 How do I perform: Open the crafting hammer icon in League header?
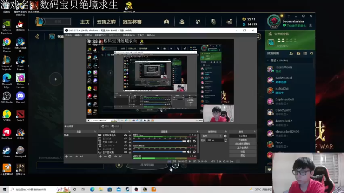(x=198, y=22)
